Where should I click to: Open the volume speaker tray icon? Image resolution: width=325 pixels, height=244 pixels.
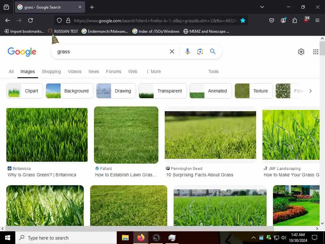coord(283,238)
